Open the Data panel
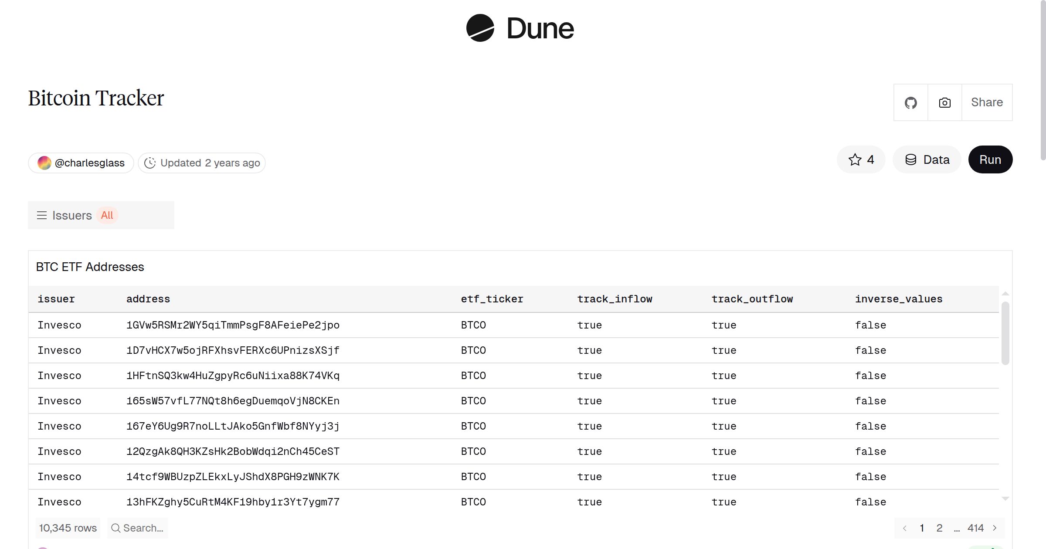Viewport: 1046px width, 549px height. [x=927, y=159]
